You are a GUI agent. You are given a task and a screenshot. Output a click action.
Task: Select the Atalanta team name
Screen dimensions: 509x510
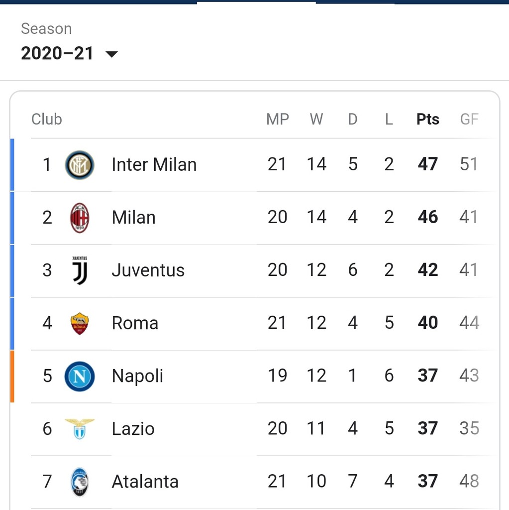145,482
